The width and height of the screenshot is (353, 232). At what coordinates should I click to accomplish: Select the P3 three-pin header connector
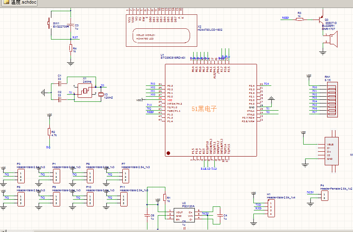(20, 174)
